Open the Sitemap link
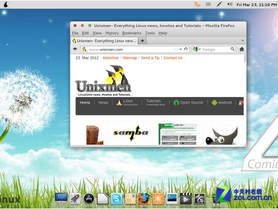Screen dimensions: 278x209 click(130, 58)
